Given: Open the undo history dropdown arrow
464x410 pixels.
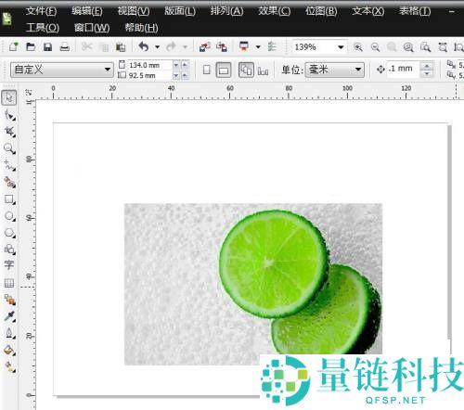Looking at the screenshot, I should pos(157,47).
